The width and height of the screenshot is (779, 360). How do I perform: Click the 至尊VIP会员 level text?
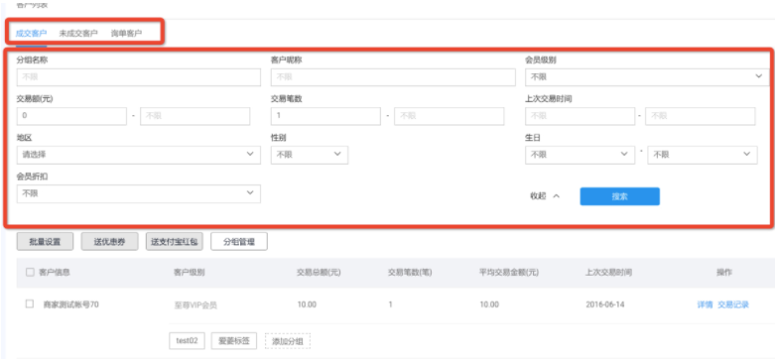pyautogui.click(x=195, y=305)
